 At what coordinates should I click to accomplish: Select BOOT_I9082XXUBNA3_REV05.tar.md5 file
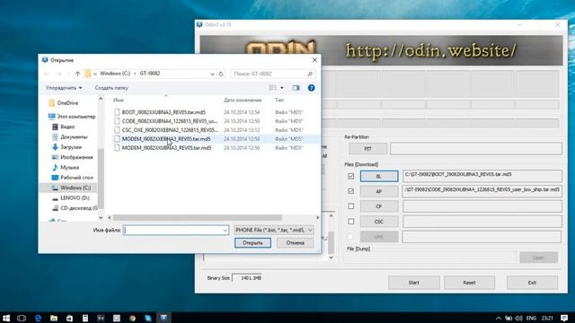(164, 112)
